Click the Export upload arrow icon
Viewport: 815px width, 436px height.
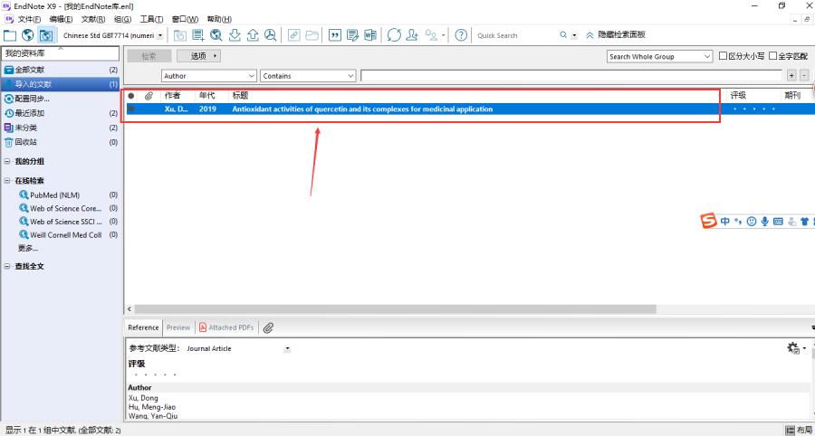252,35
